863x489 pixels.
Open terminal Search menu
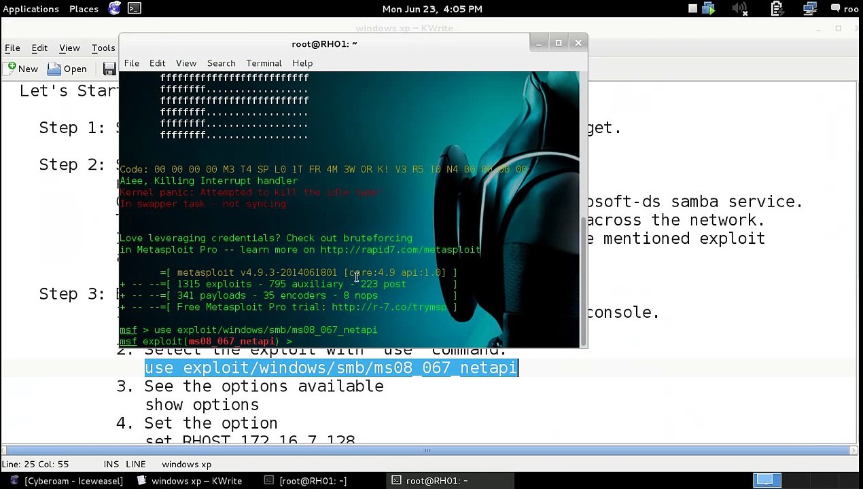click(x=221, y=63)
